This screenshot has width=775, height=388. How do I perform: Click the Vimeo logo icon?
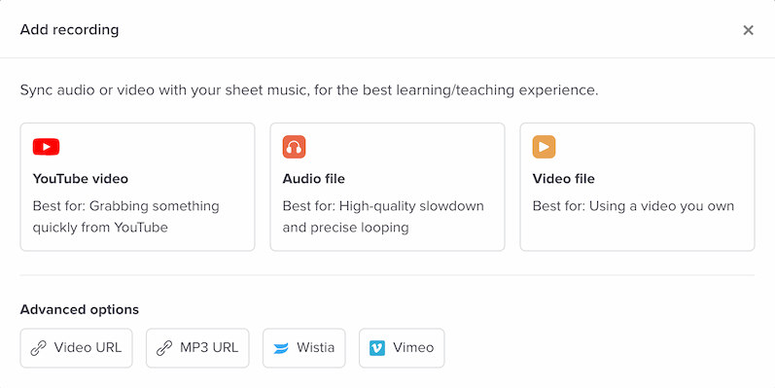(x=377, y=348)
